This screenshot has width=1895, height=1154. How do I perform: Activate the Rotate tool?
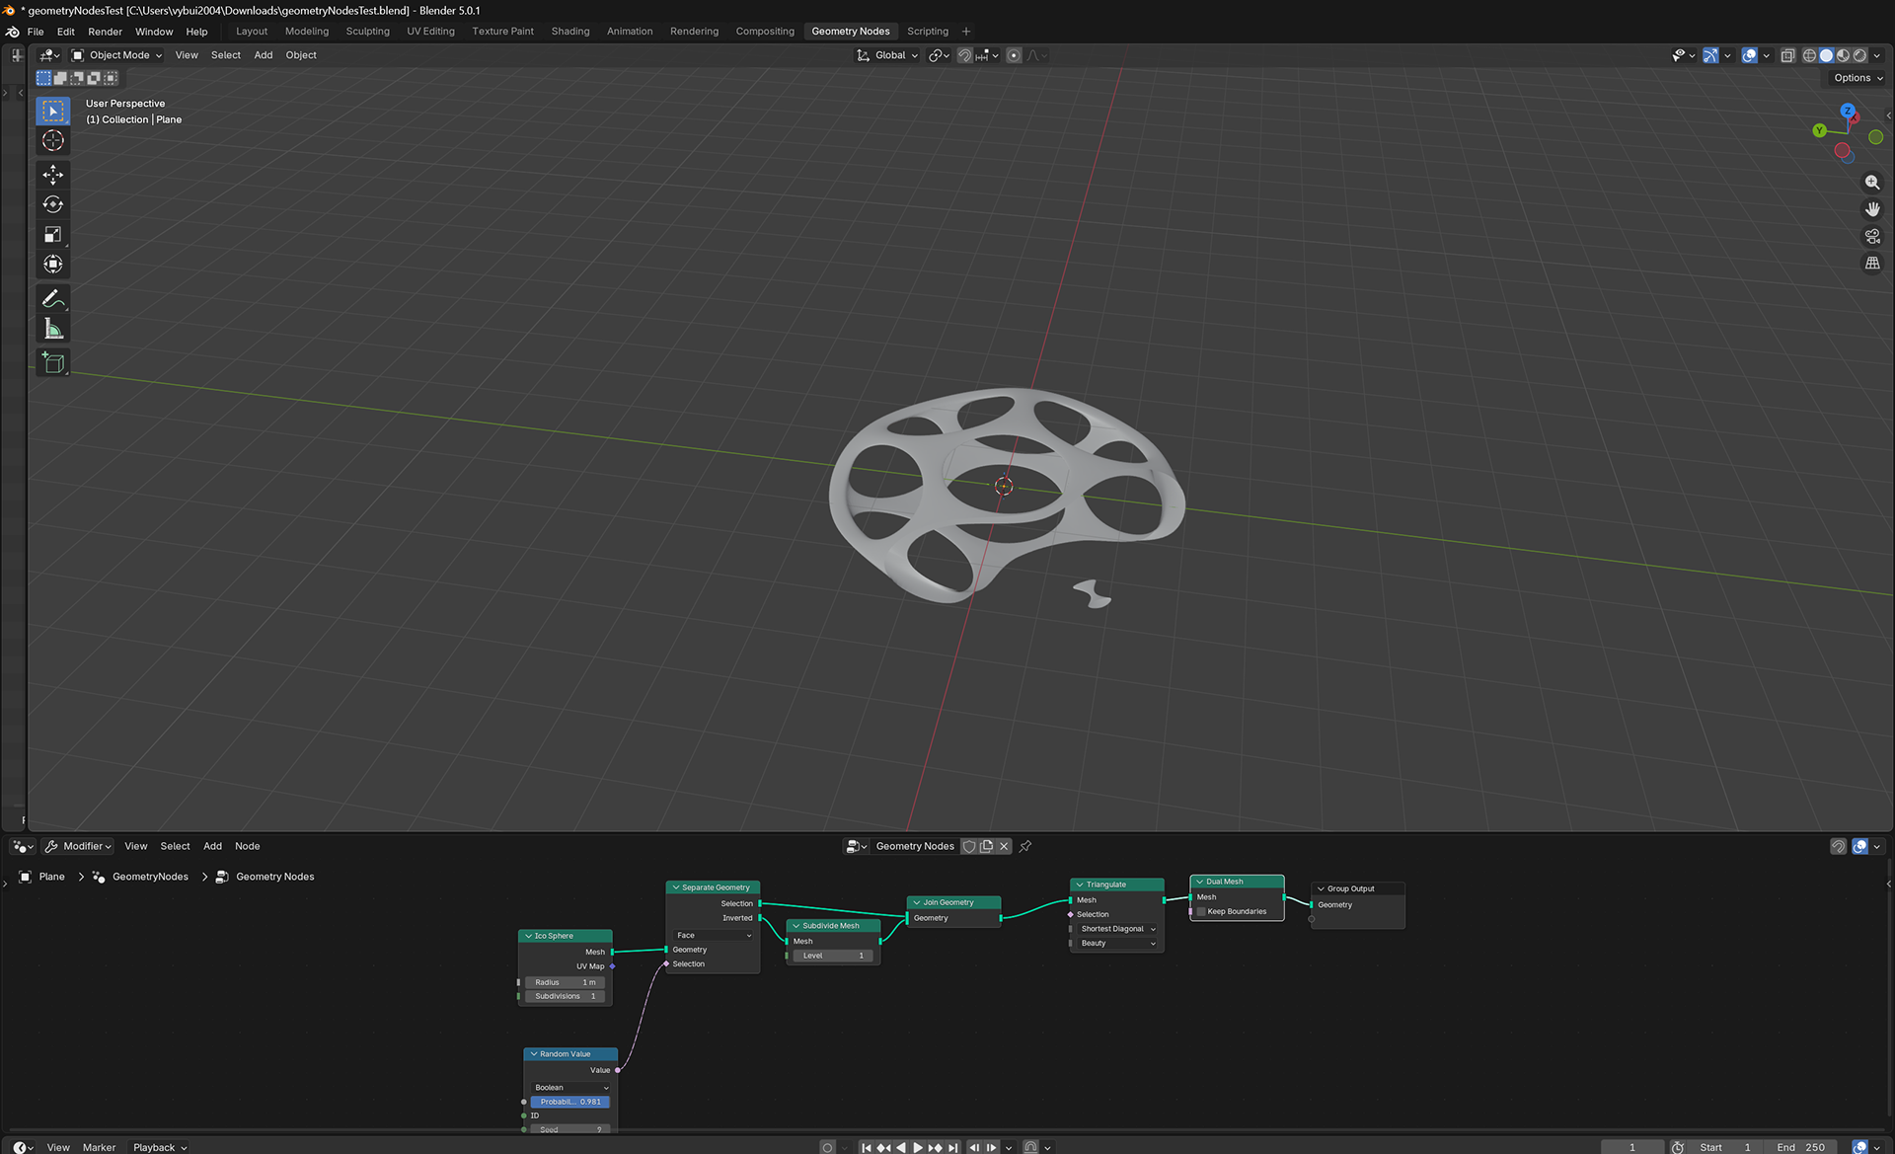point(53,204)
